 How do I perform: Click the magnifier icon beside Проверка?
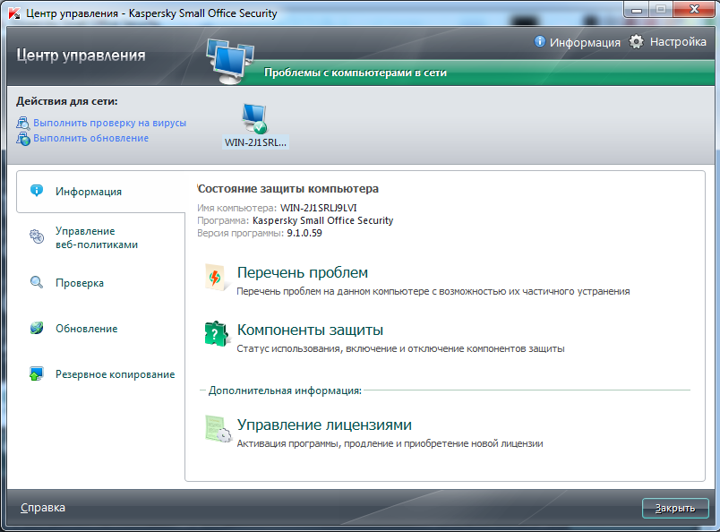[37, 282]
